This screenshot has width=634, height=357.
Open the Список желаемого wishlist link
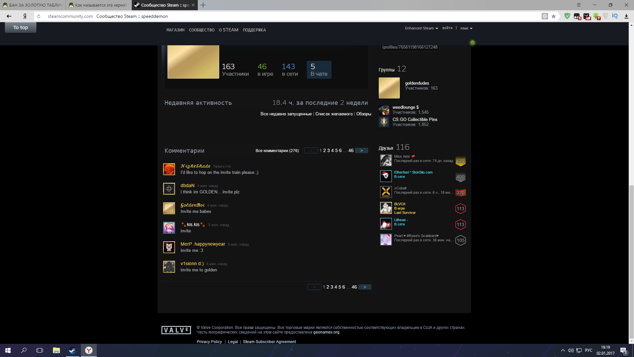coord(334,114)
